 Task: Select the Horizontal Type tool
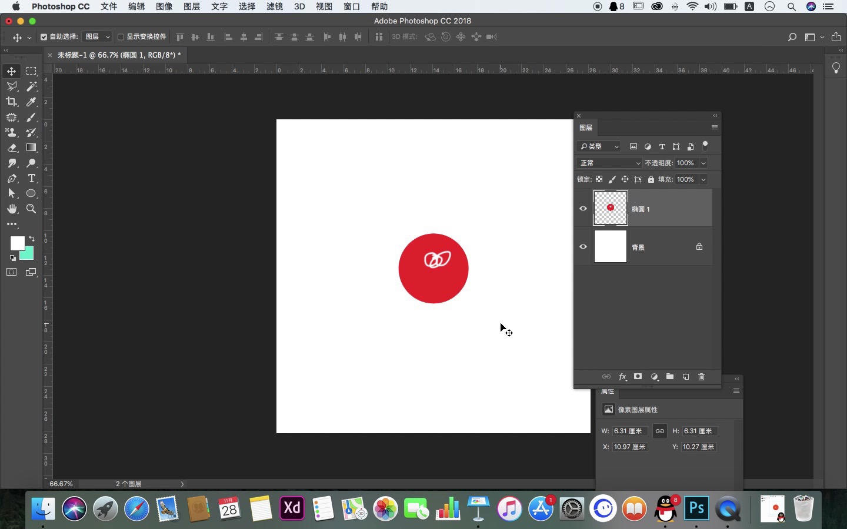tap(31, 178)
